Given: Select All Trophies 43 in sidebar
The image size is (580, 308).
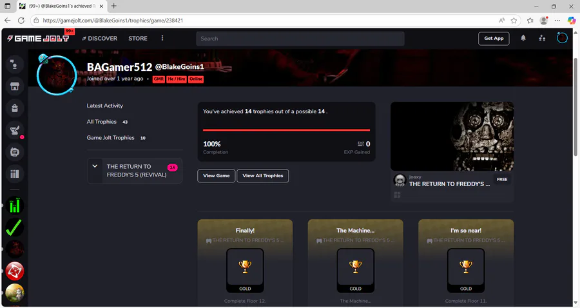Looking at the screenshot, I should point(107,122).
